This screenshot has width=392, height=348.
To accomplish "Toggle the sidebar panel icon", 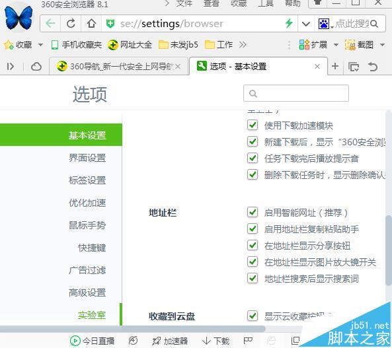I will [11, 67].
